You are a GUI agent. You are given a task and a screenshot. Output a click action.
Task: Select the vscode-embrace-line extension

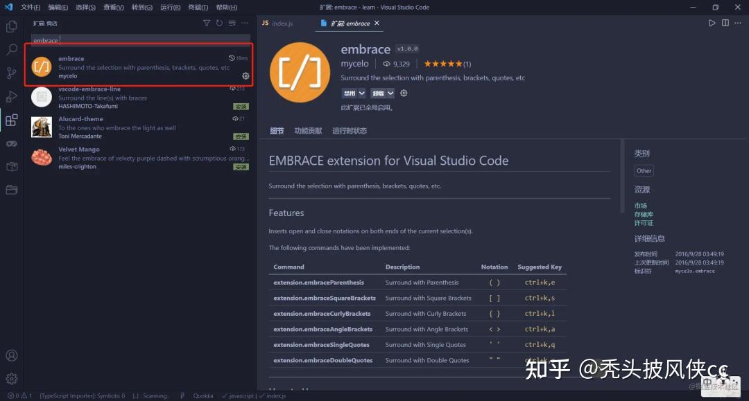coord(139,97)
